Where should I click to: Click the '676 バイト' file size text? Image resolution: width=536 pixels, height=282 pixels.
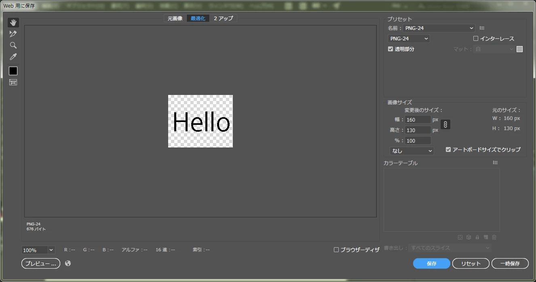point(36,229)
